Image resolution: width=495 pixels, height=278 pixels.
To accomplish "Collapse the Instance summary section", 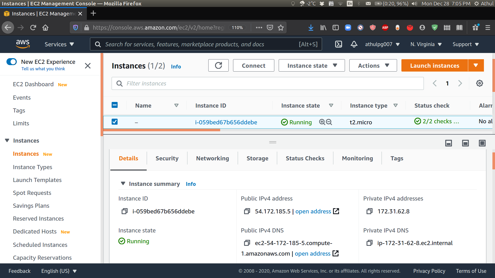I will pos(123,184).
